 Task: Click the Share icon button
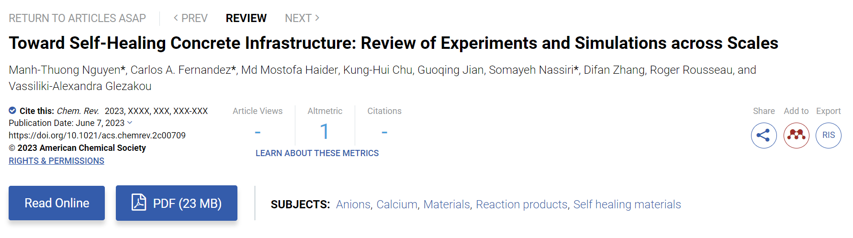pyautogui.click(x=763, y=136)
